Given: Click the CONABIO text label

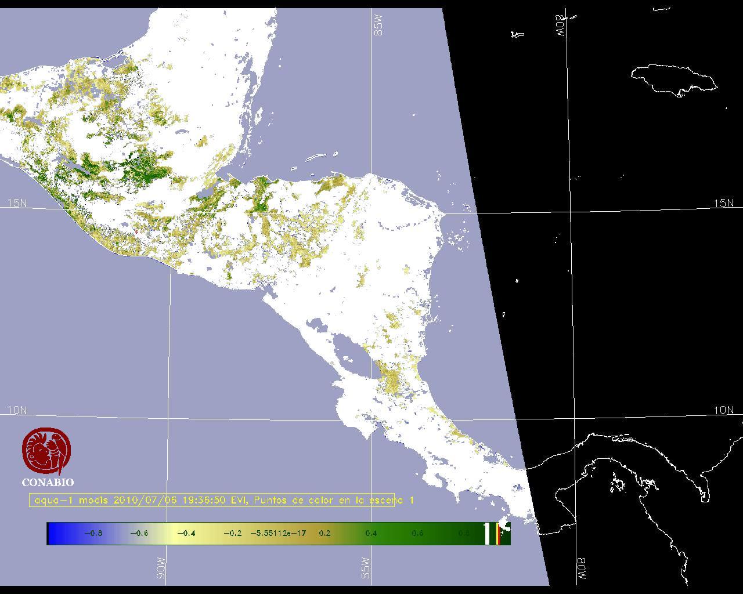Looking at the screenshot, I should pyautogui.click(x=48, y=483).
